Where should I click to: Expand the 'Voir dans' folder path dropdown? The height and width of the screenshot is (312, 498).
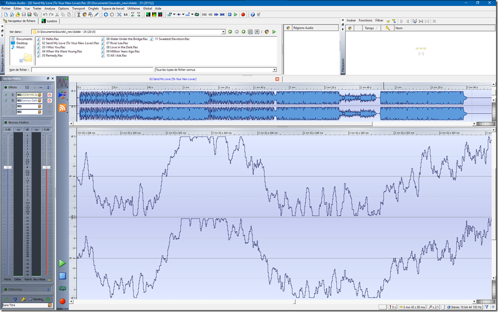pyautogui.click(x=223, y=32)
